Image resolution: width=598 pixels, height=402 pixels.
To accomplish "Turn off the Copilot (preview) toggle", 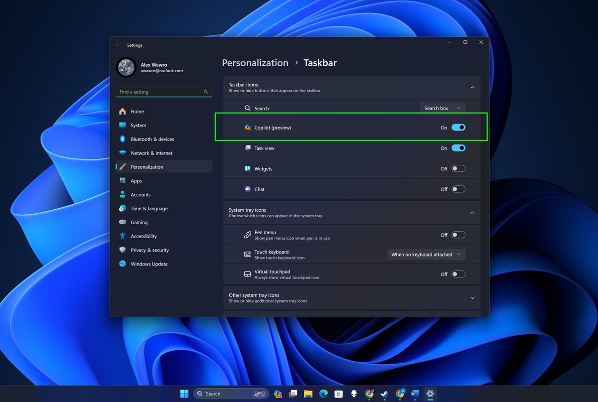I will coord(457,128).
